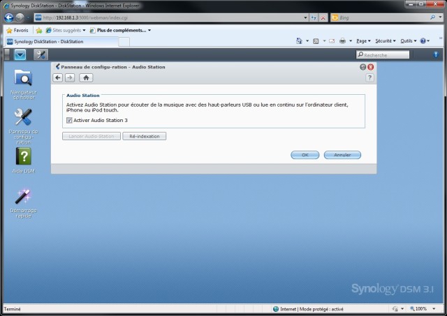Open the DSM main menu arrow button
Image resolution: width=447 pixels, height=316 pixels.
click(20, 54)
